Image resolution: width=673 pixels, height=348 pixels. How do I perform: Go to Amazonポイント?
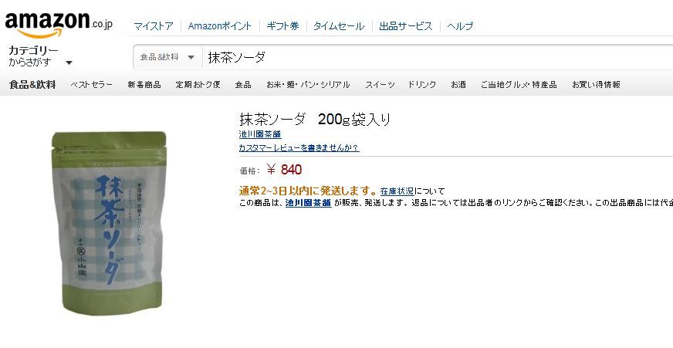[x=220, y=26]
